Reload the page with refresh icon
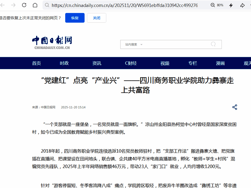The image size is (251, 188). pyautogui.click(x=24, y=5)
